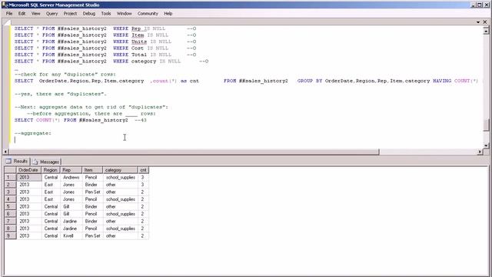Click the editor vertical scrollbar thumb
492x277 pixels.
pyautogui.click(x=486, y=125)
